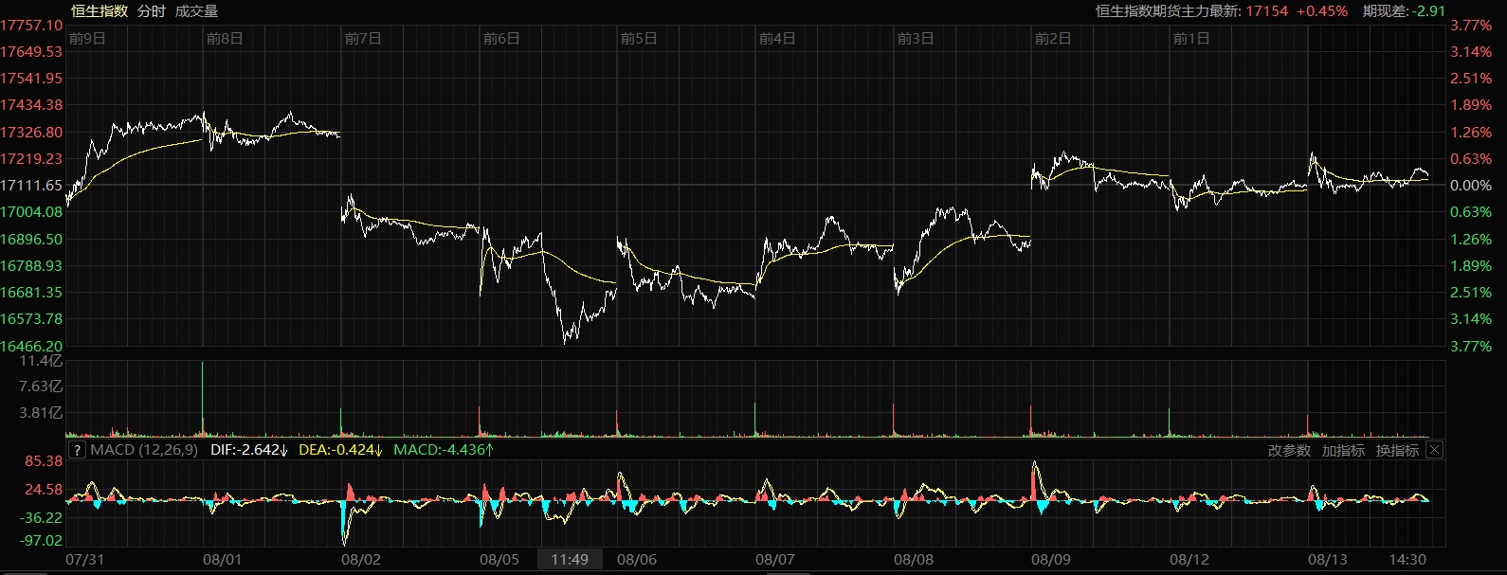Select the 成交量 volume label
Viewport: 1507px width, 575px height.
(x=196, y=11)
